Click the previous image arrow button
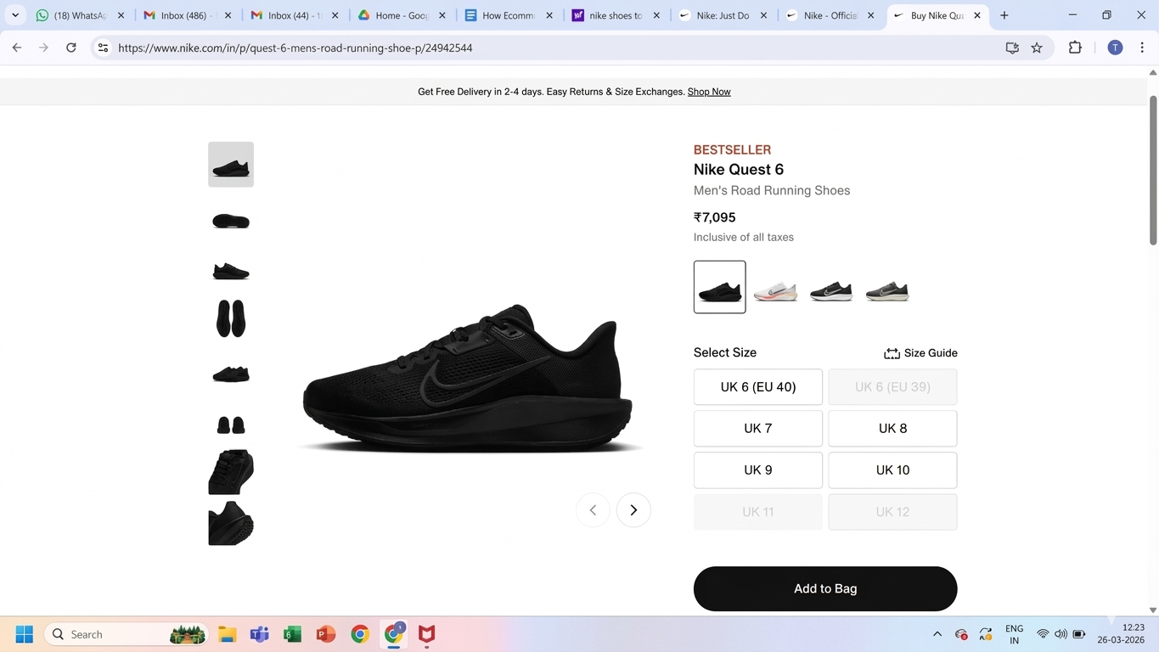1159x652 pixels. (593, 510)
